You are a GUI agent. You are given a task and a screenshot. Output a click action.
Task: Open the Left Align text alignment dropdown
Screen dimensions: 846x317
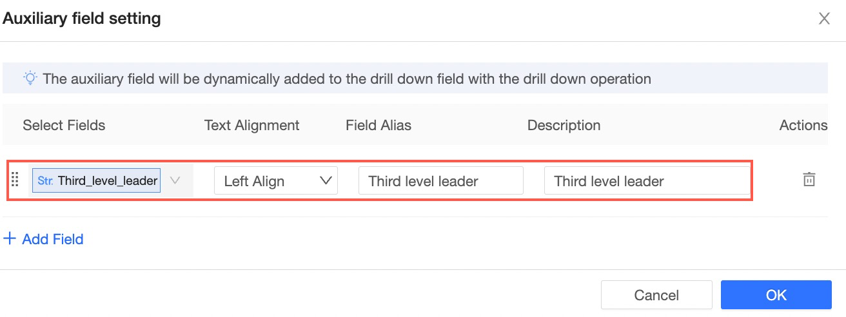pyautogui.click(x=276, y=181)
